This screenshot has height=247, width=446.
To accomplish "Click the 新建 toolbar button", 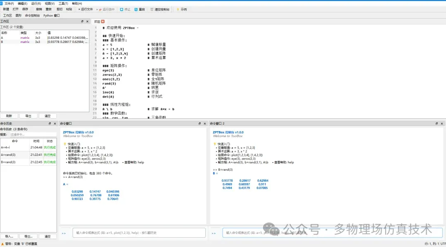I will [x=6, y=9].
